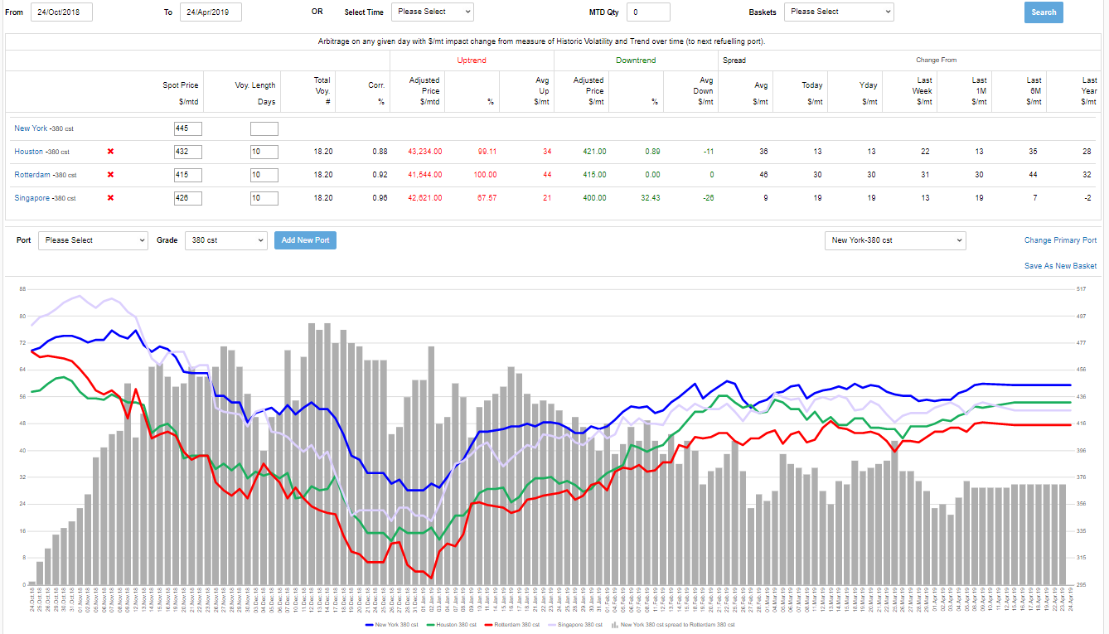Toggle New York spread to Rotterdam bars legend
The height and width of the screenshot is (634, 1109).
coord(672,624)
